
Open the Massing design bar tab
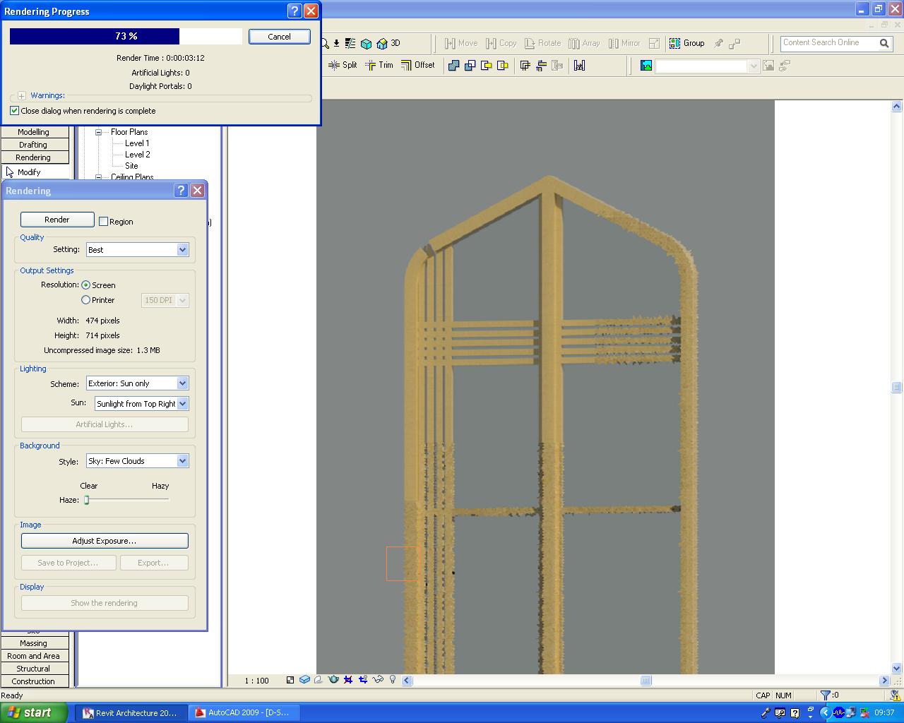click(x=33, y=643)
